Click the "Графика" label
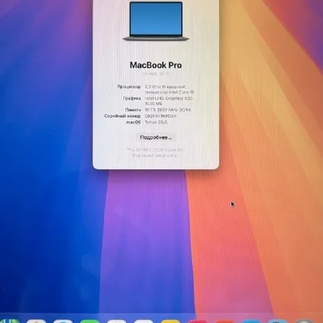The image size is (323, 323). click(x=132, y=98)
